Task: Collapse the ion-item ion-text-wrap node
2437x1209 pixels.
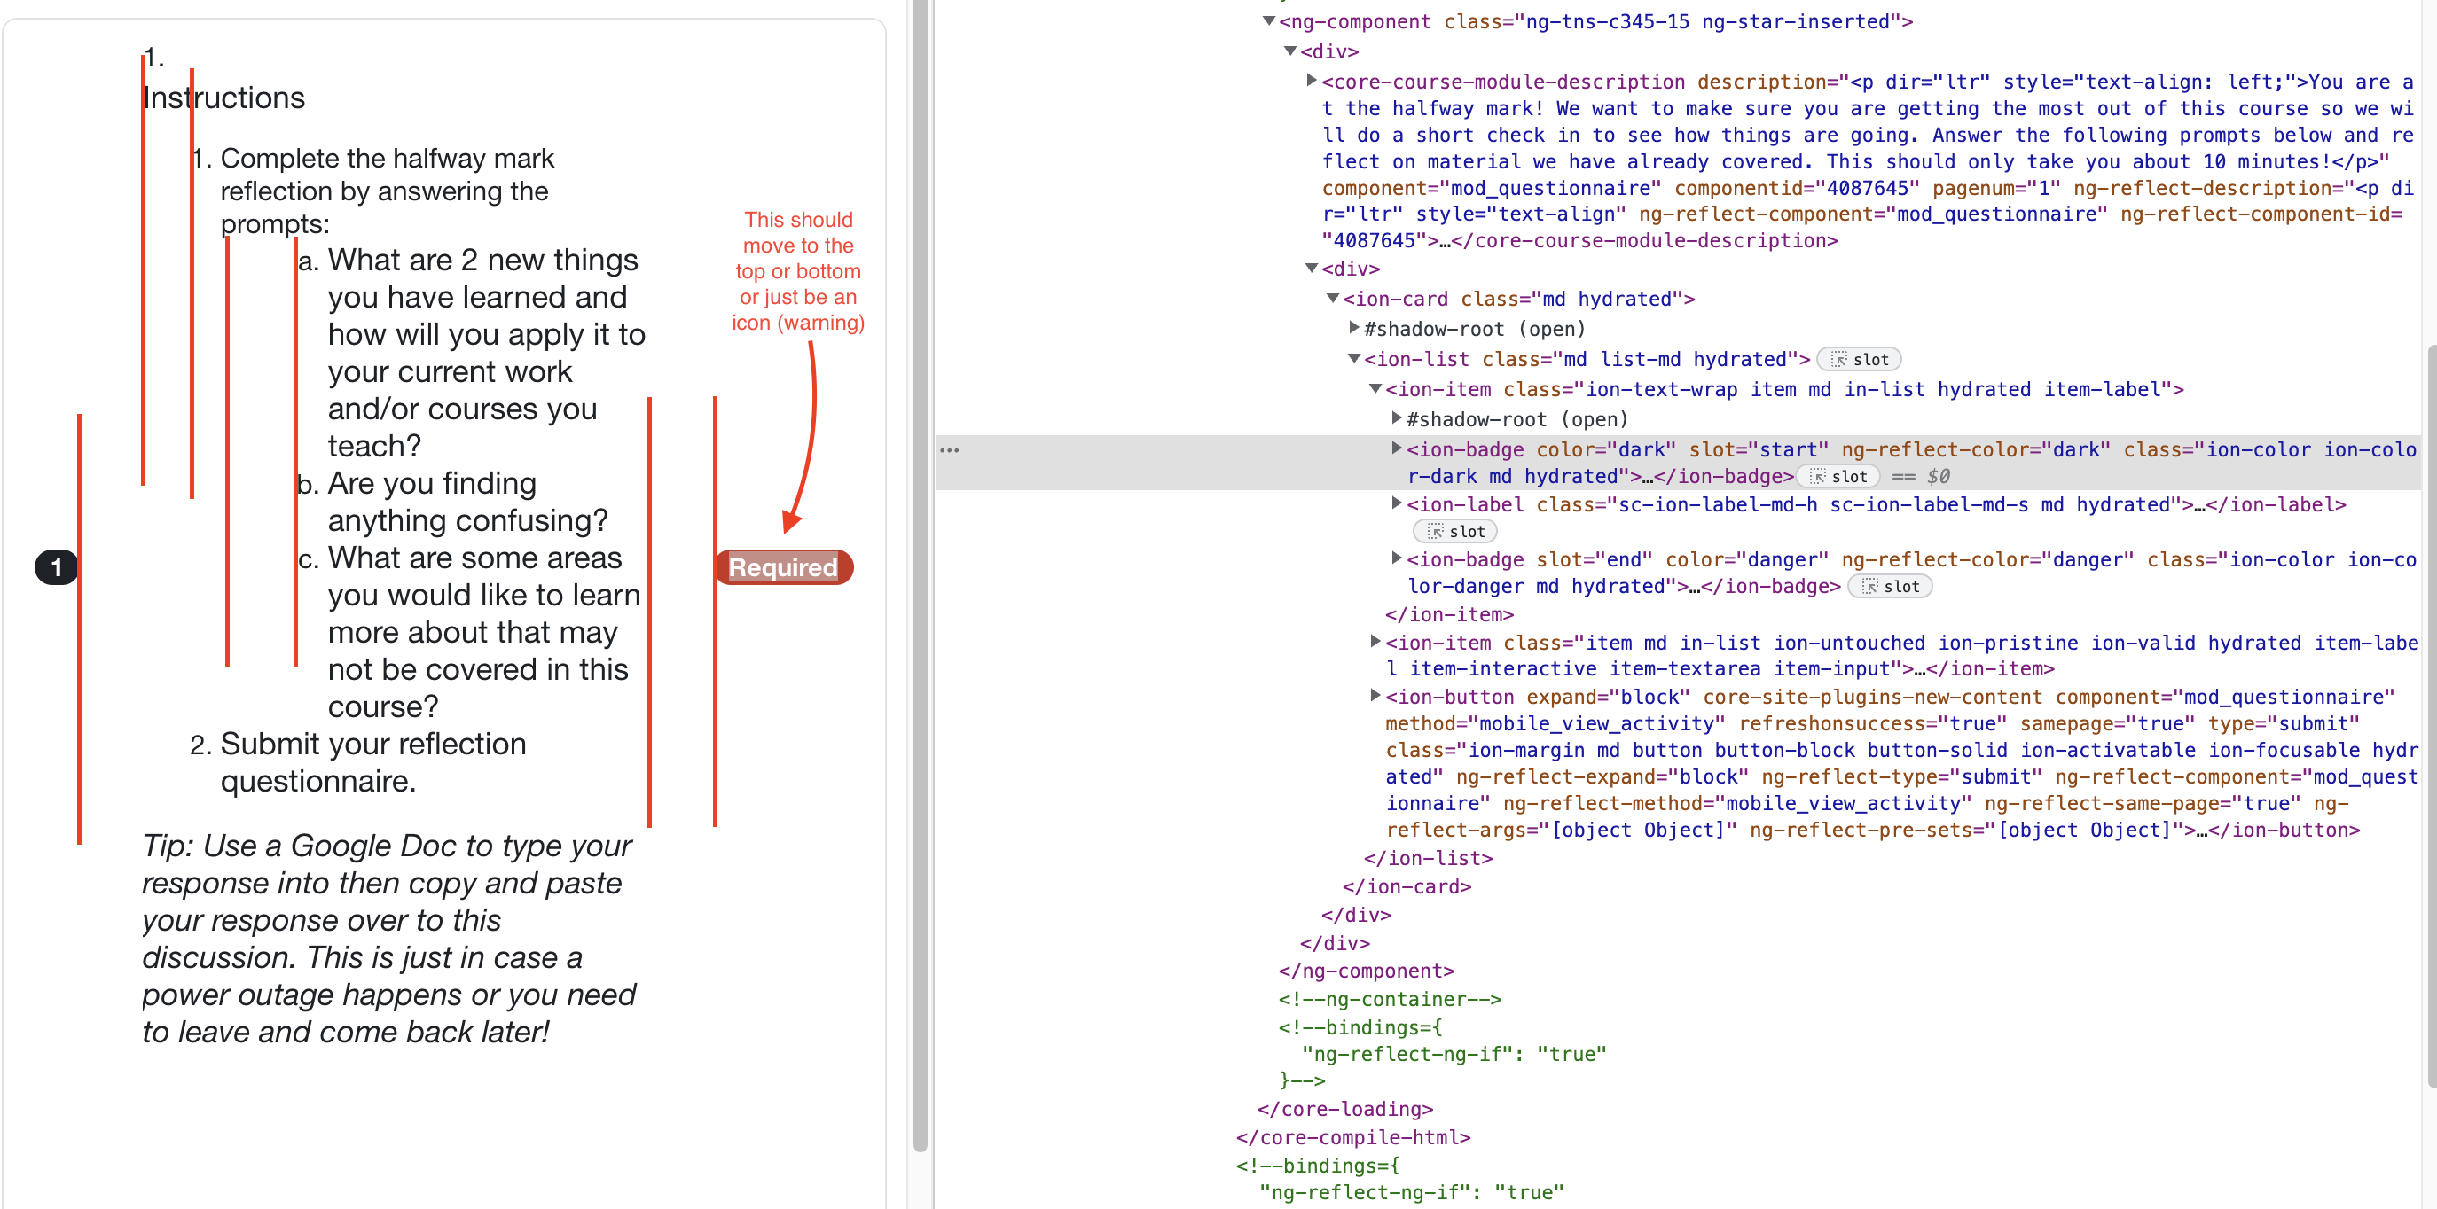Action: click(x=1375, y=388)
